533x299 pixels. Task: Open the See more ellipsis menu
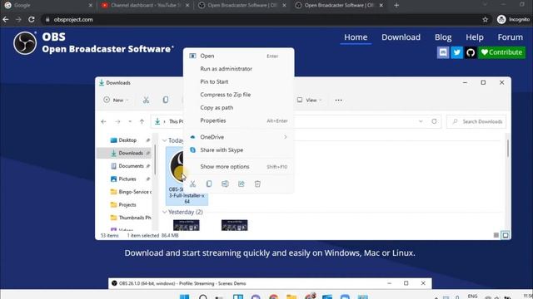(339, 100)
